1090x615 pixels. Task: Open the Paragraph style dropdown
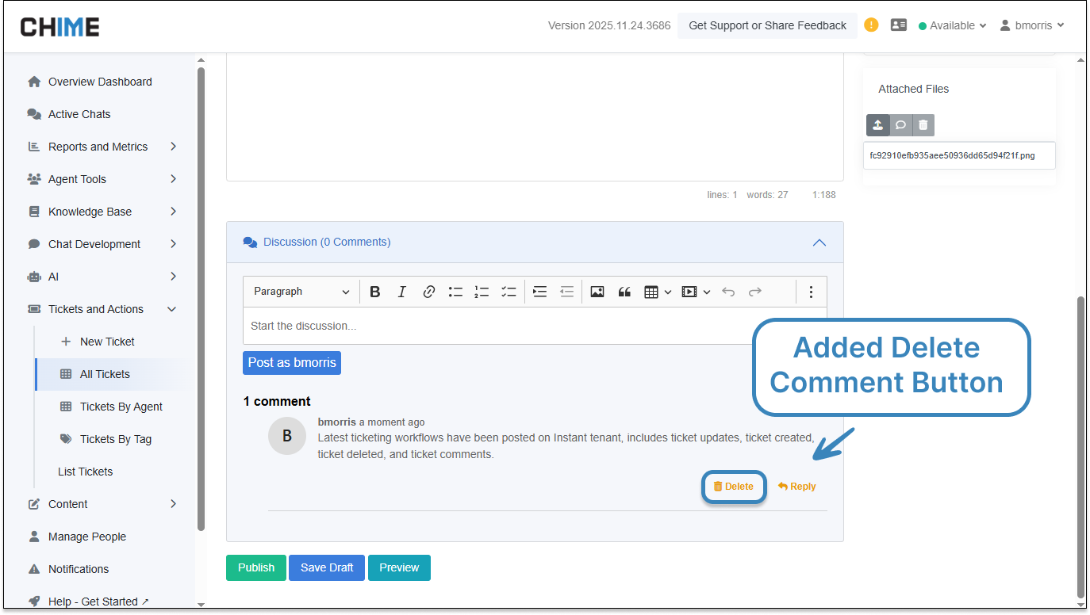click(x=301, y=292)
